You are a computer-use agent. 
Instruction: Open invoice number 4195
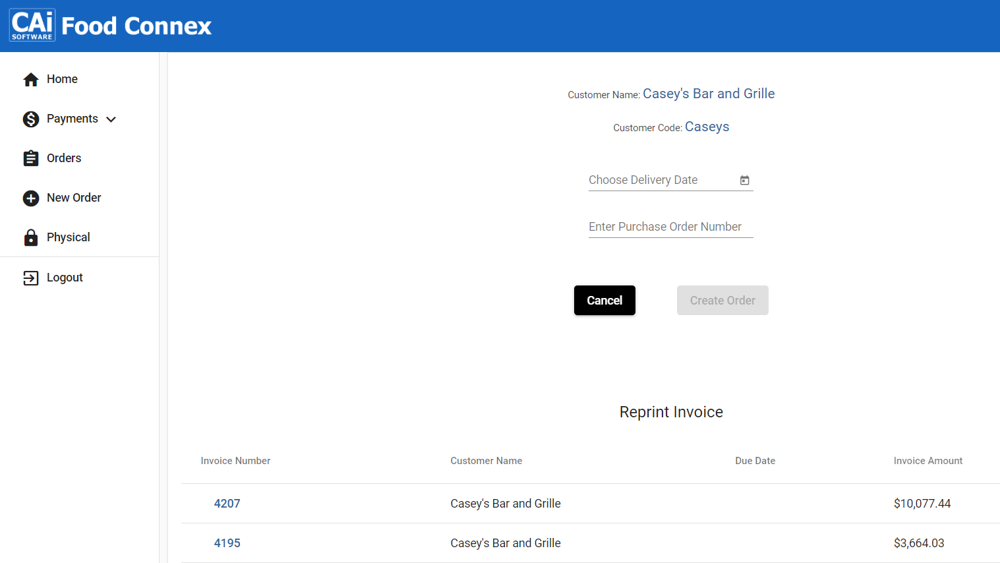click(x=227, y=543)
